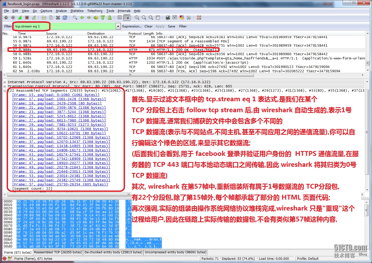Jump to the last packet

(110, 18)
